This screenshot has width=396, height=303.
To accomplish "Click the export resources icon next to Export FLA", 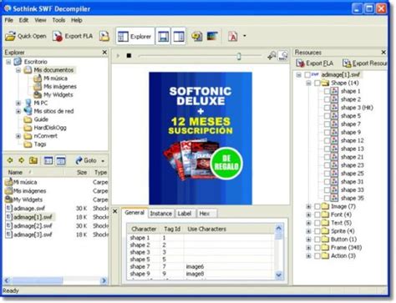I will pyautogui.click(x=104, y=36).
